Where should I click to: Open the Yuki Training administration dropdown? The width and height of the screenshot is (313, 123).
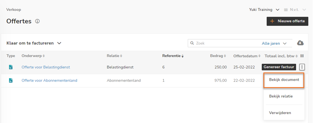pyautogui.click(x=264, y=10)
